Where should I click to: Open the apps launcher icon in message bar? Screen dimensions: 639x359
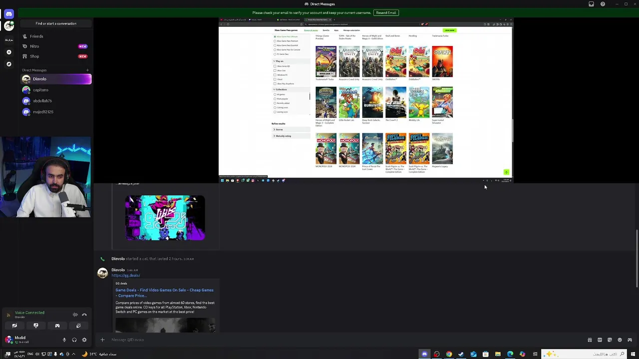(x=630, y=340)
